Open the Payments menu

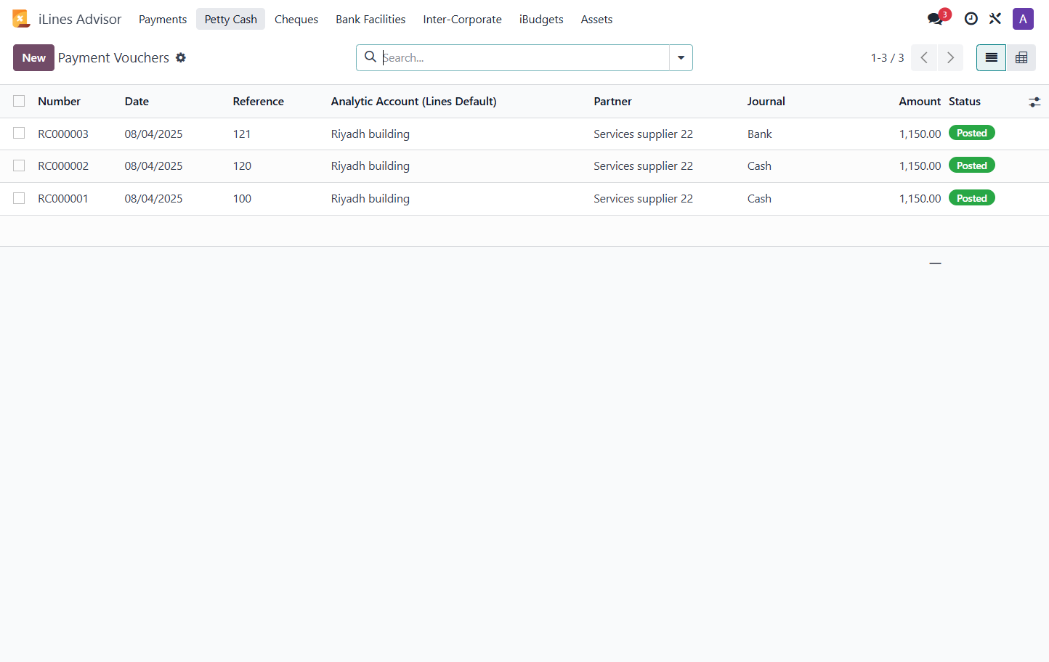(x=163, y=19)
